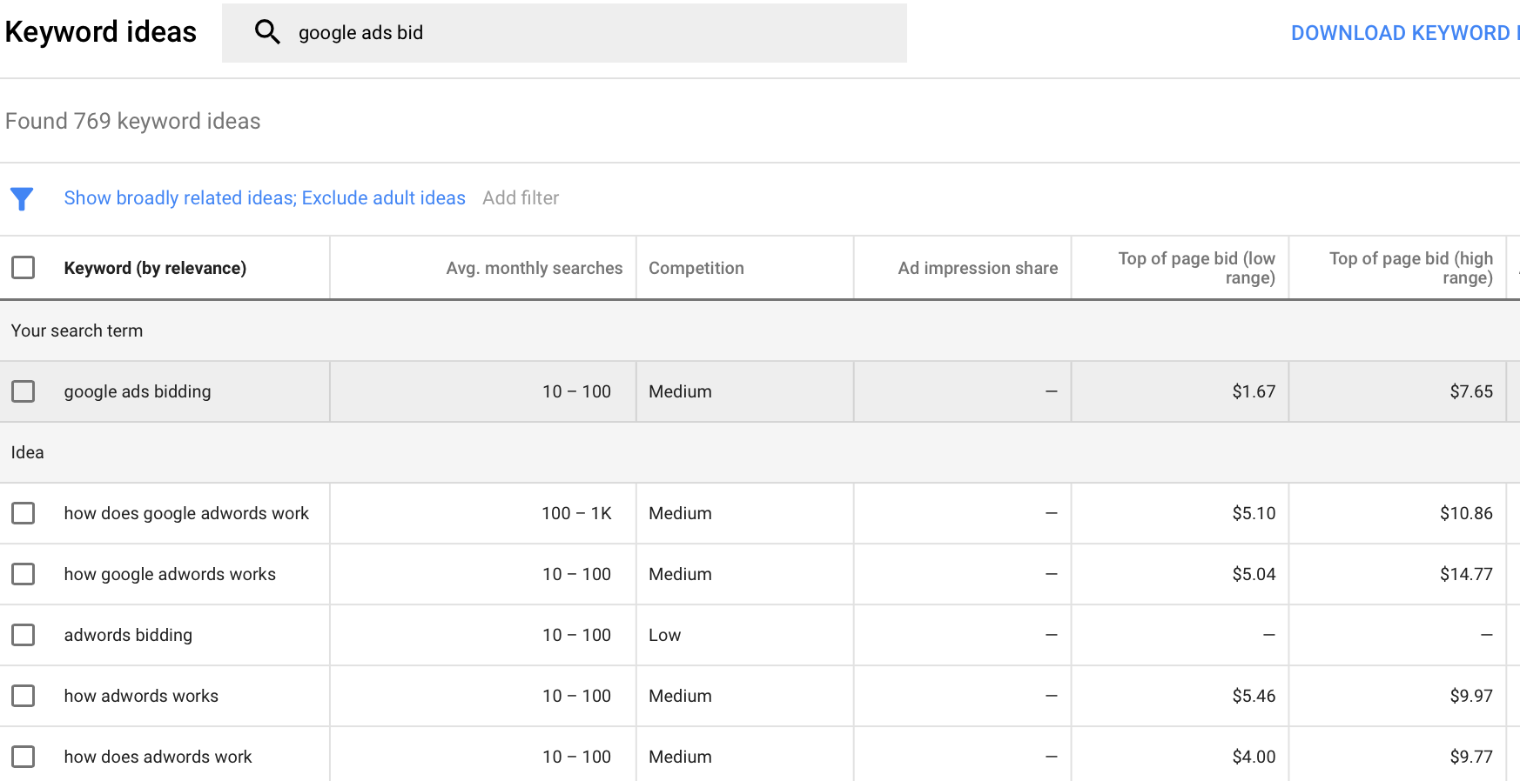Click the $4.00 low bid value
Image resolution: width=1520 pixels, height=781 pixels.
click(1254, 757)
